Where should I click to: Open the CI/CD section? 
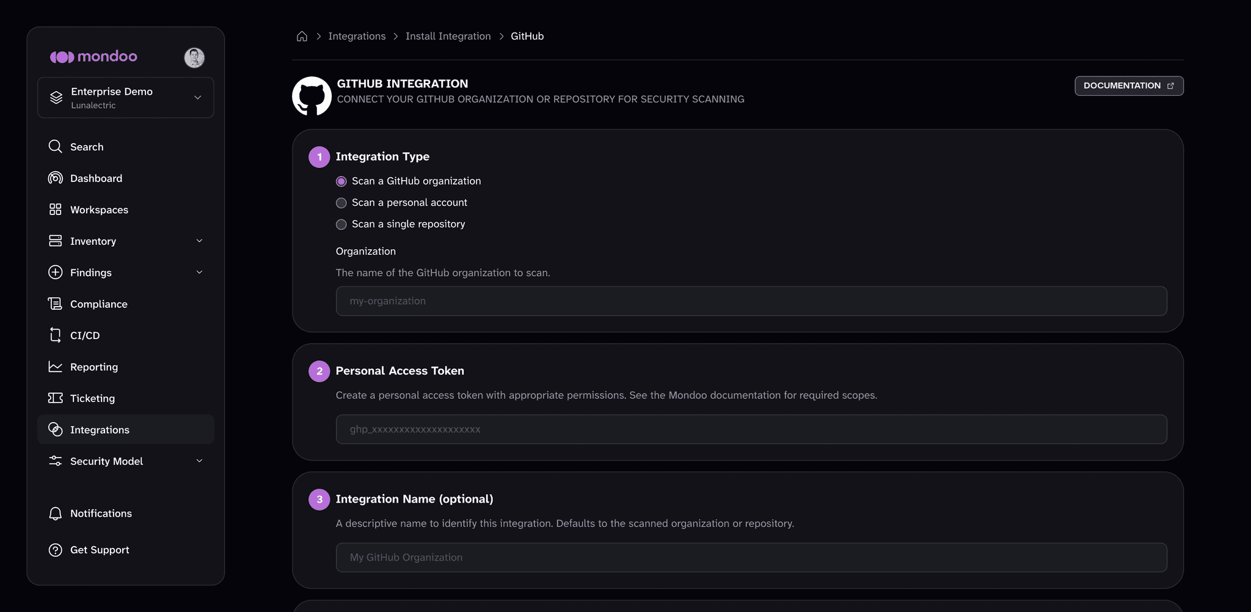pyautogui.click(x=126, y=335)
